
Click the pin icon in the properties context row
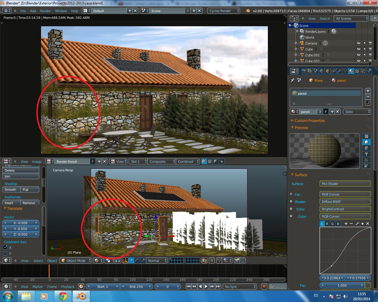click(293, 80)
